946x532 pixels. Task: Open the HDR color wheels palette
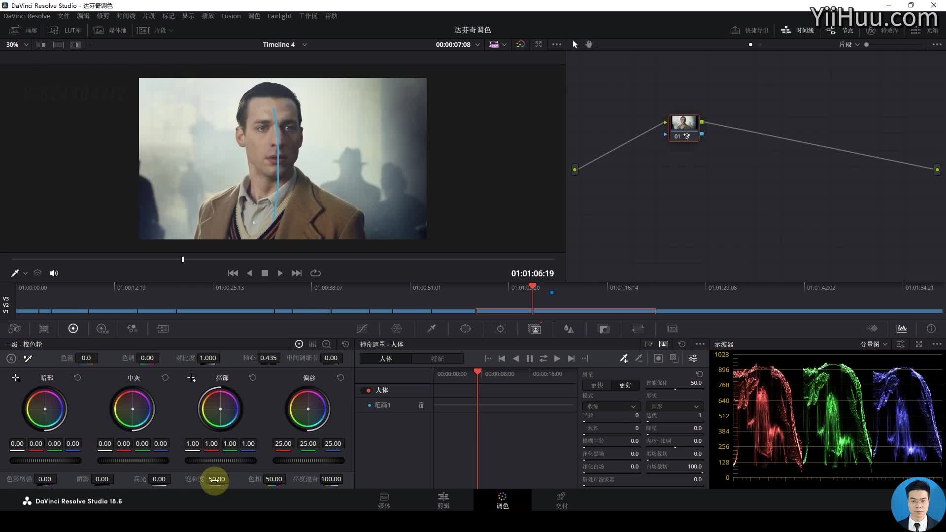click(x=102, y=329)
